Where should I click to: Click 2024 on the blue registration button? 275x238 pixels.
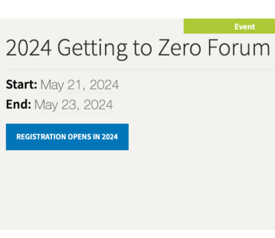[109, 137]
